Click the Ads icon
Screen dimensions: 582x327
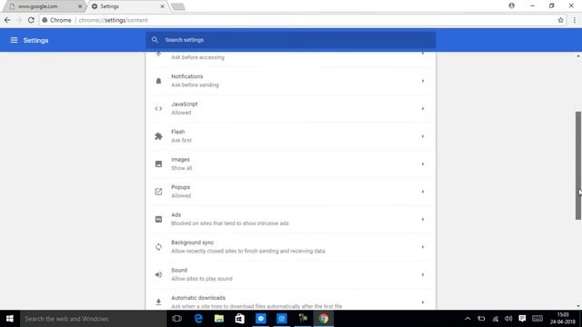point(158,220)
